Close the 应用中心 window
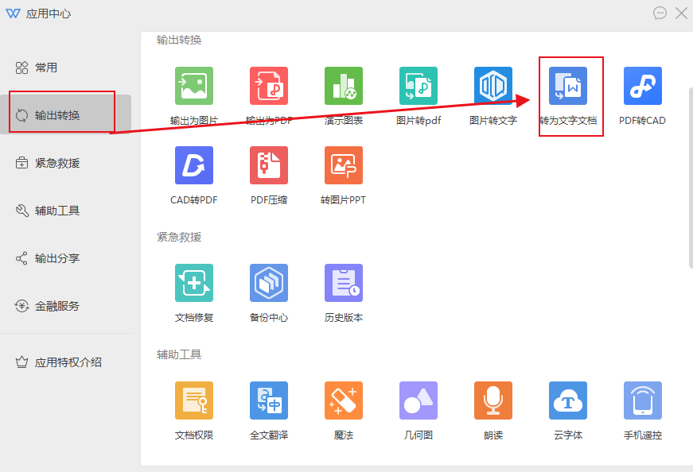Screen dimensions: 693x472 (682, 14)
